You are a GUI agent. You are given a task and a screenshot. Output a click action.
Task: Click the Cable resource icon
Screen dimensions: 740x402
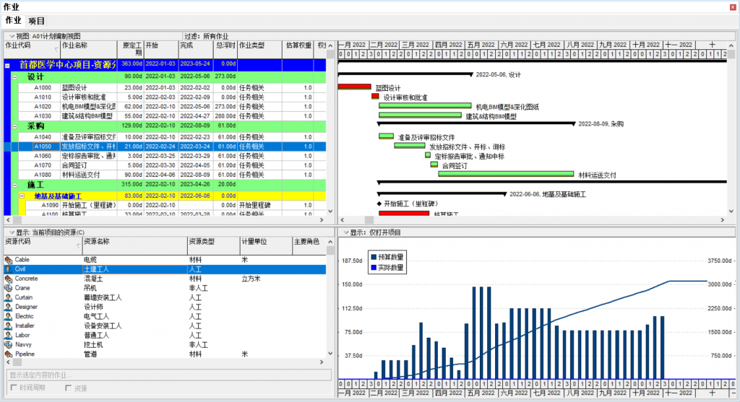9,260
